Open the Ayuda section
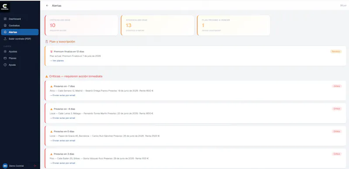349x169 pixels. click(x=20, y=65)
